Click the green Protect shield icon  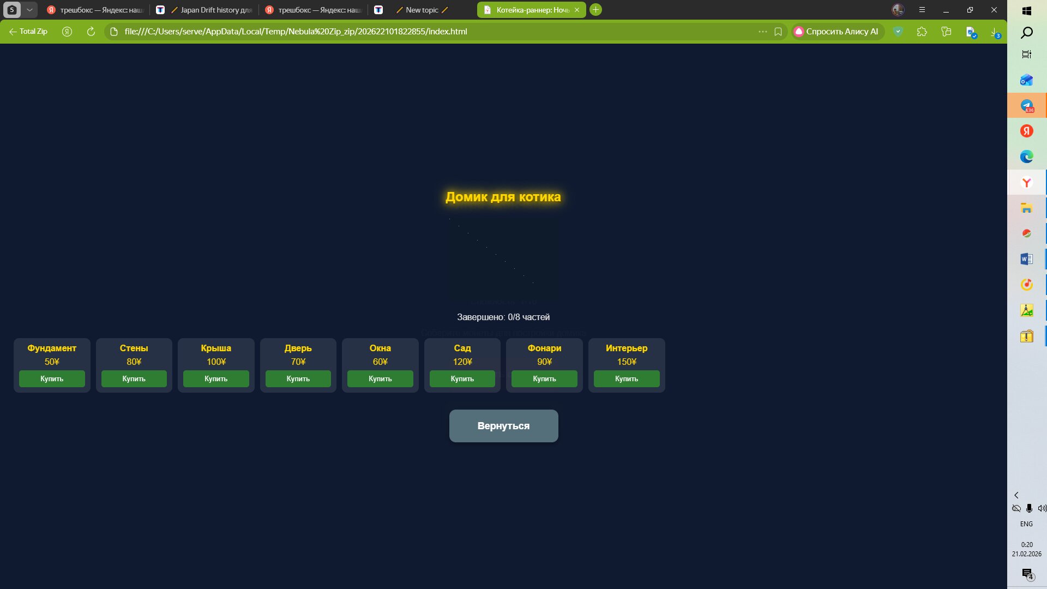(898, 32)
